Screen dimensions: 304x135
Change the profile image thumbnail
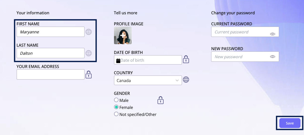pyautogui.click(x=123, y=35)
